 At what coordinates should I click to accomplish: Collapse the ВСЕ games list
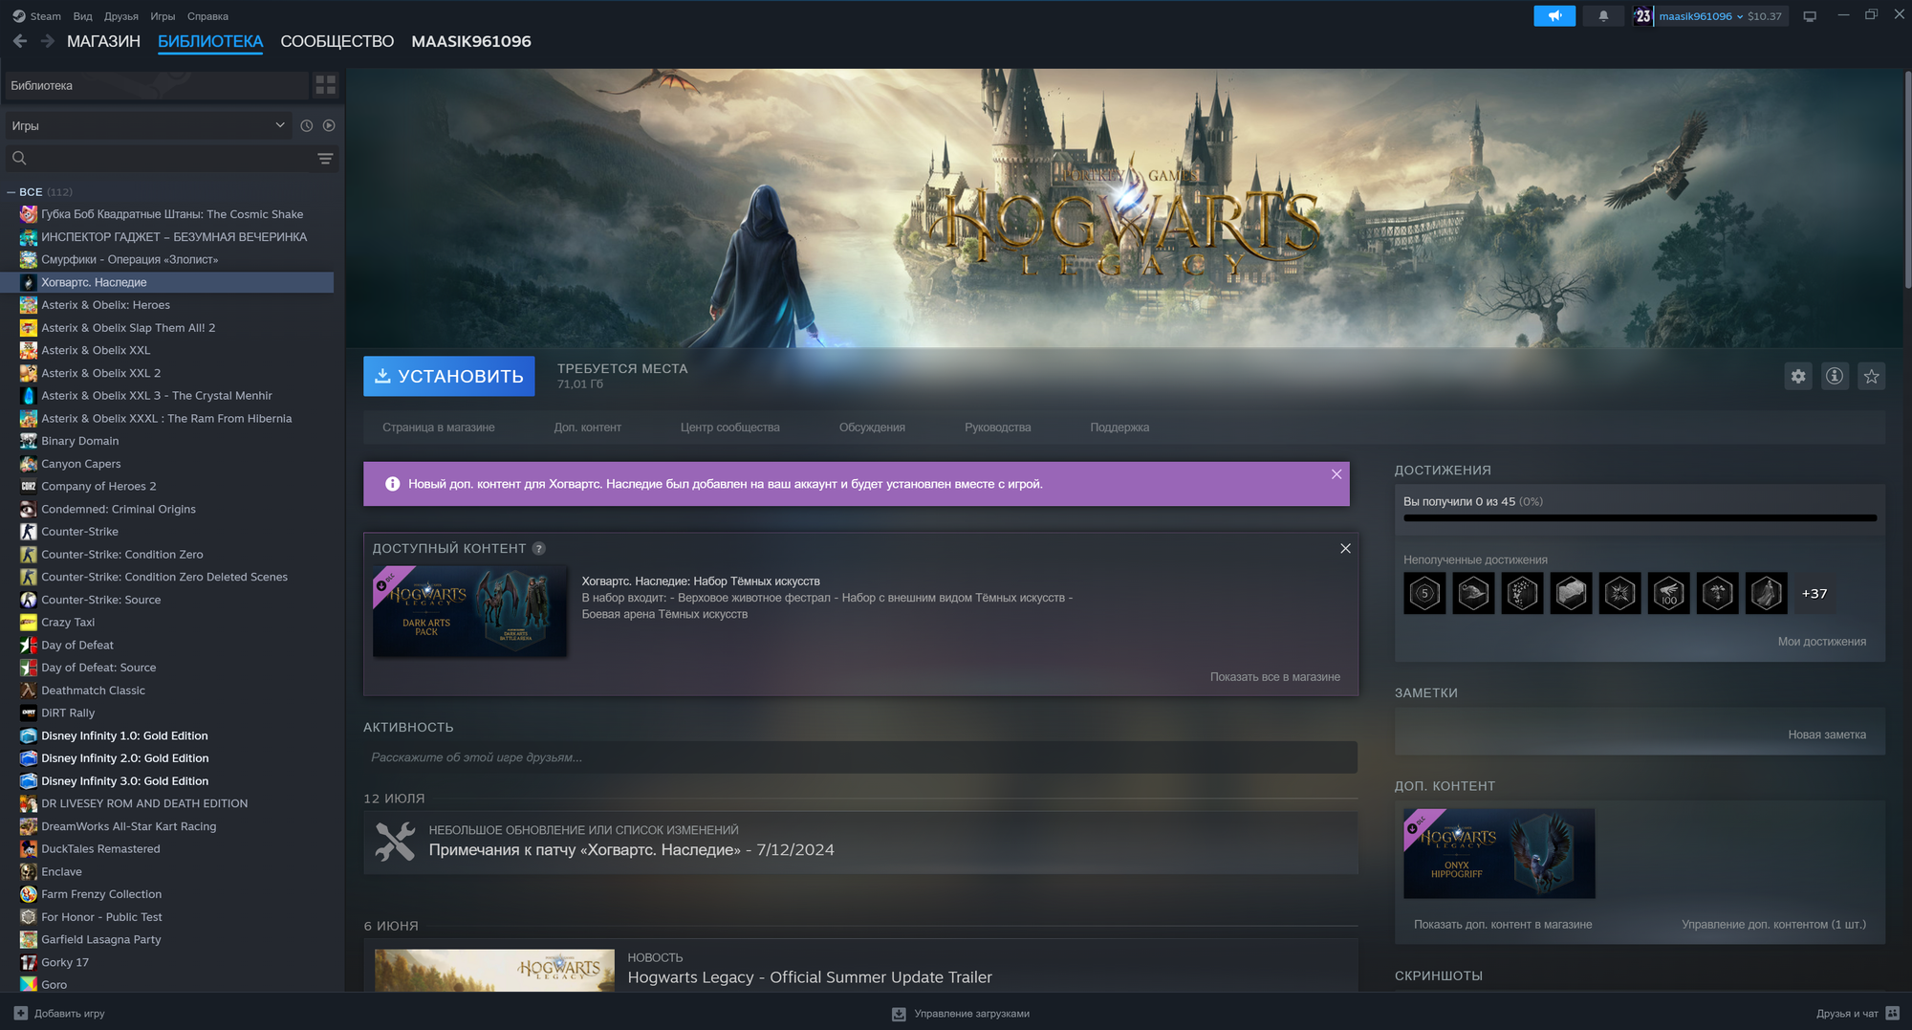11,192
